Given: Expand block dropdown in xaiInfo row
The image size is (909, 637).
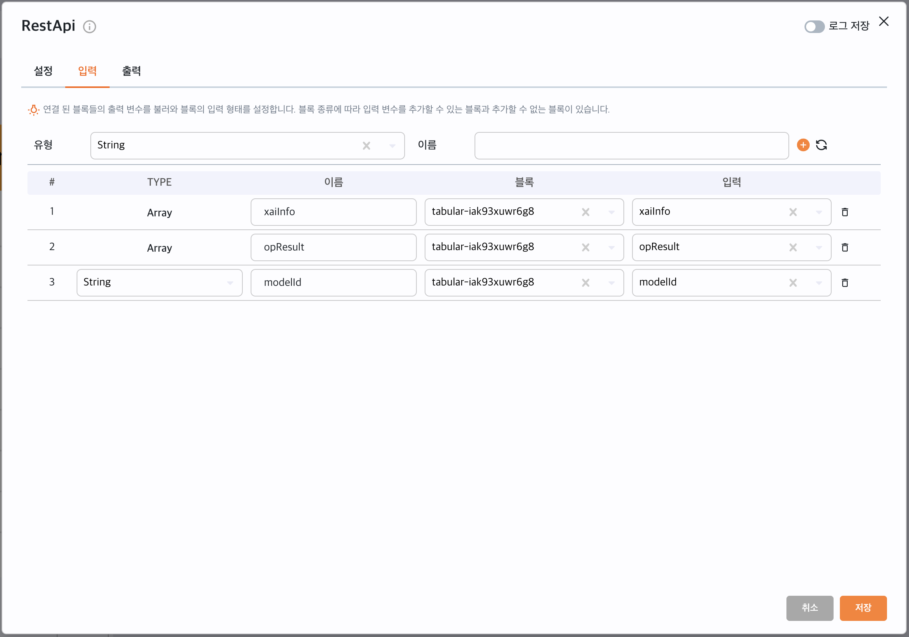Looking at the screenshot, I should pyautogui.click(x=611, y=212).
